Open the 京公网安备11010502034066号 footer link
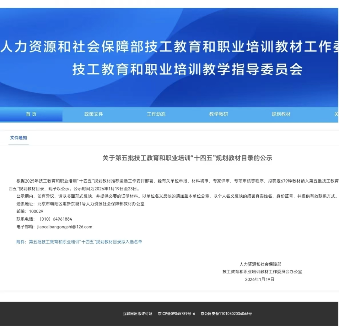Image resolution: width=339 pixels, height=335 pixels. 226,314
